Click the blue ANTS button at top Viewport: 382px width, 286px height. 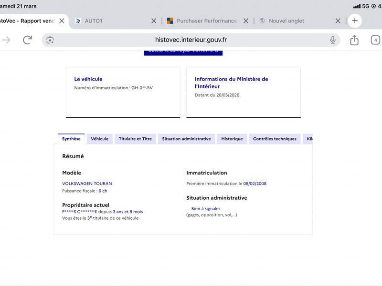pos(183,51)
